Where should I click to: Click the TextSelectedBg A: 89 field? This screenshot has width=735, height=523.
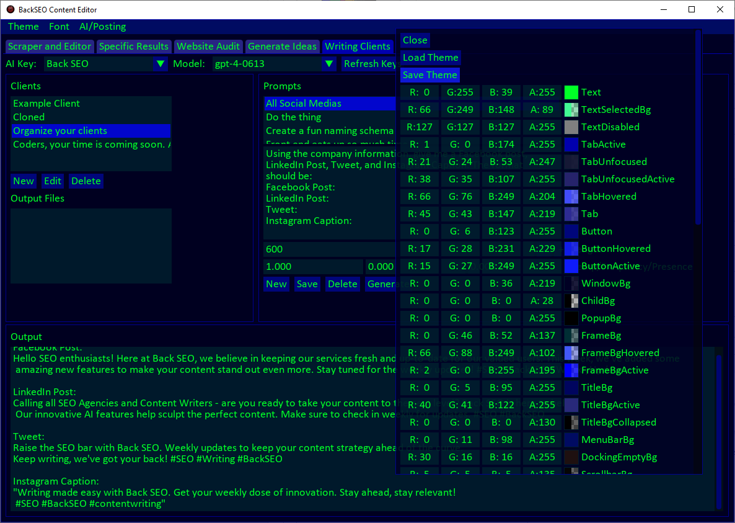point(542,110)
